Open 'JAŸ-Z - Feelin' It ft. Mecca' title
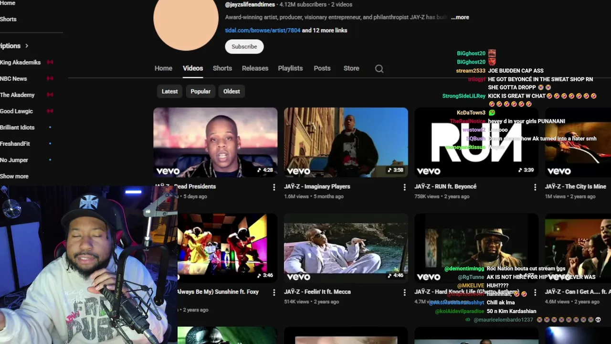Image resolution: width=611 pixels, height=344 pixels. 317,292
